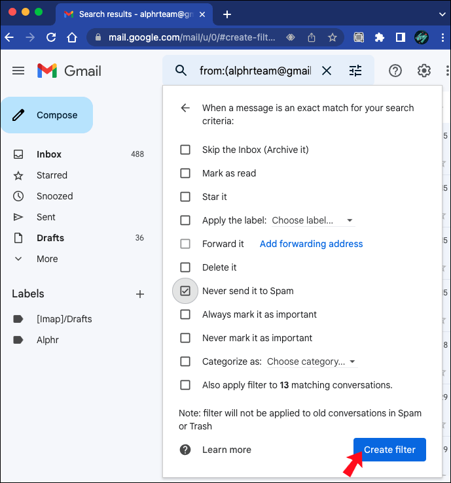The height and width of the screenshot is (483, 451).
Task: Check Star it option
Action: click(185, 197)
